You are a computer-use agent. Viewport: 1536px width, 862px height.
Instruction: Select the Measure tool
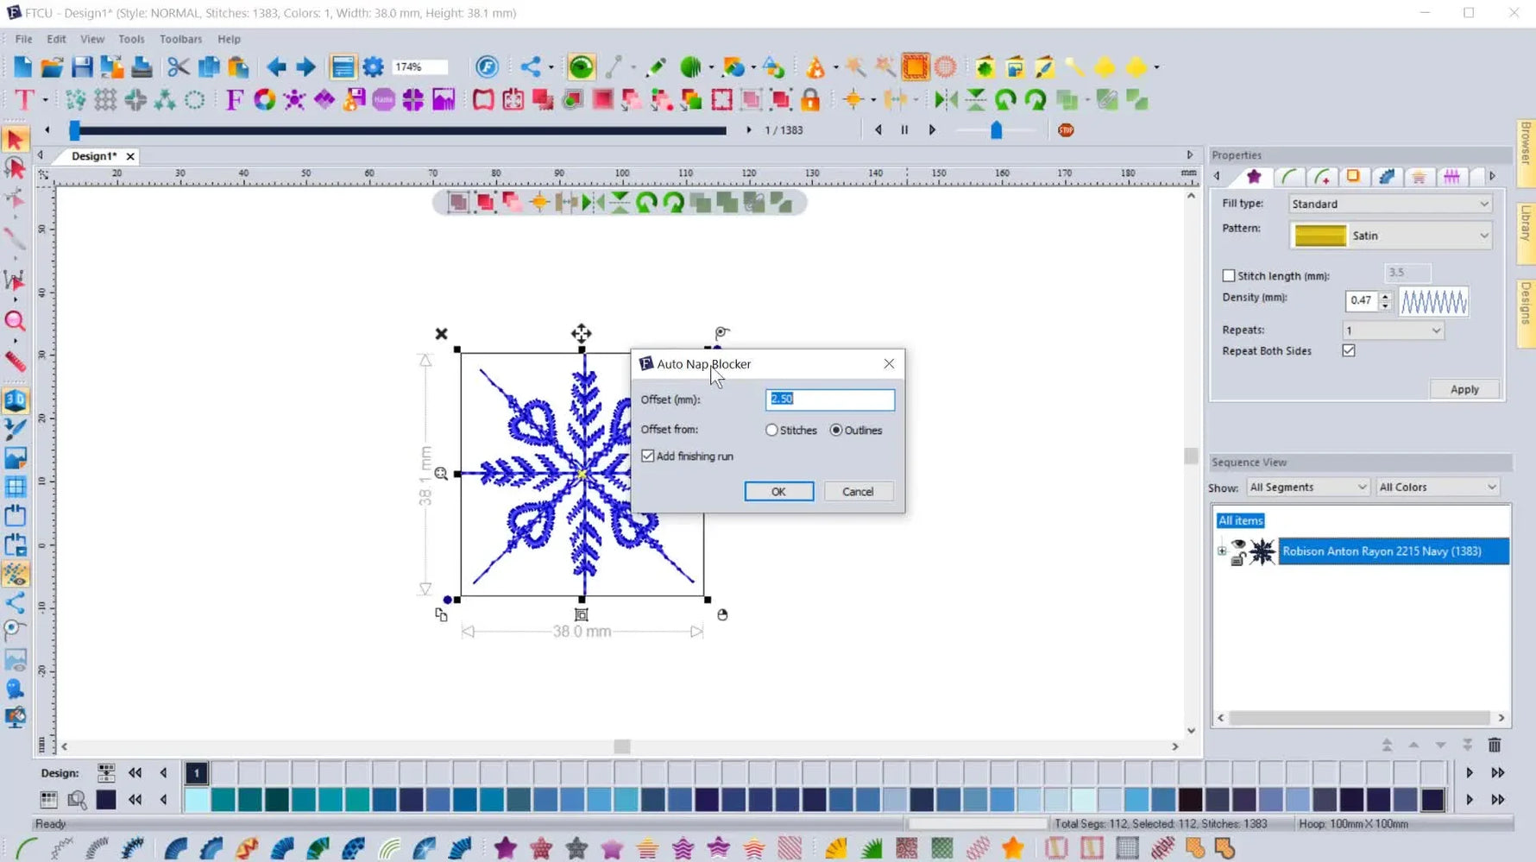tap(16, 362)
